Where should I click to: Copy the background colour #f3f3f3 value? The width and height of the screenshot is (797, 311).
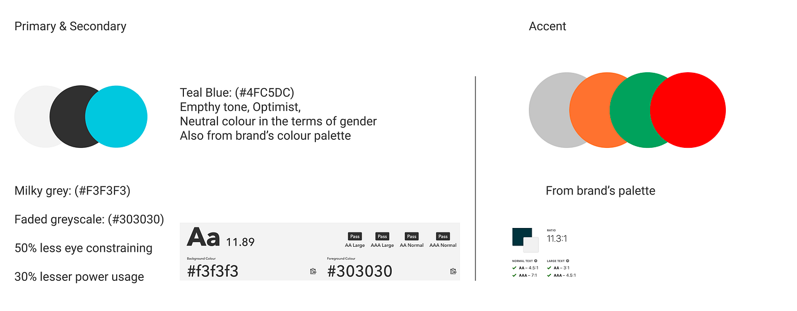(313, 272)
